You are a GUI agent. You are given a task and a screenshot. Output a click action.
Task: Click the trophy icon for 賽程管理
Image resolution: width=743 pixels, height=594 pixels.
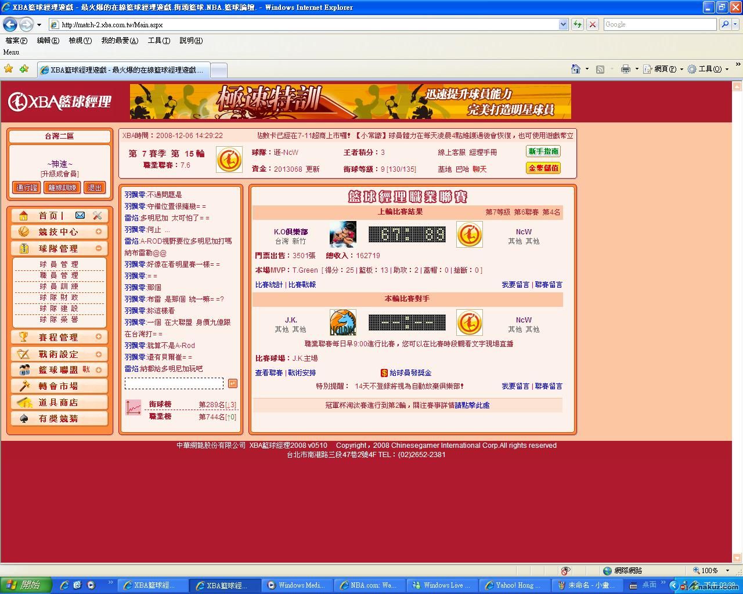(24, 336)
